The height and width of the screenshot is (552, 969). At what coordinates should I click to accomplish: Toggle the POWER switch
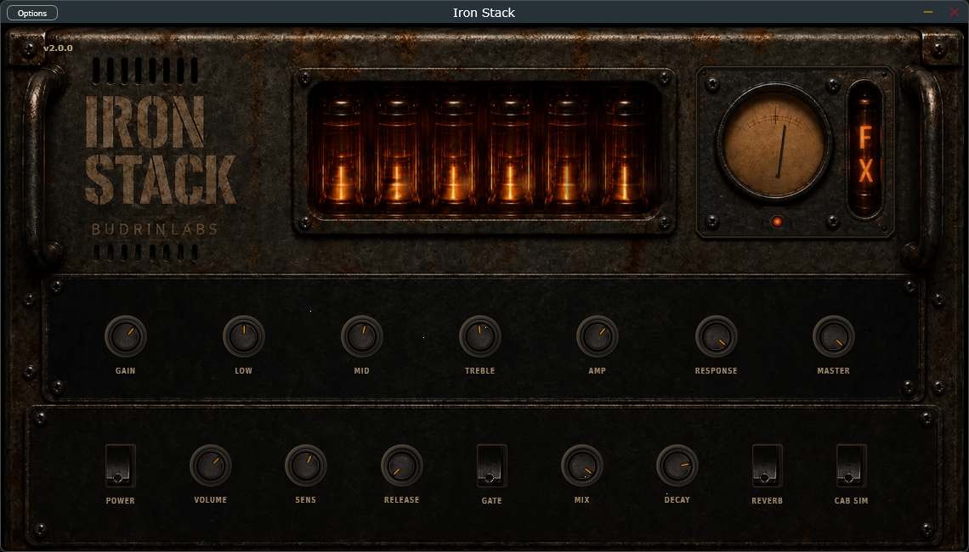[x=120, y=465]
